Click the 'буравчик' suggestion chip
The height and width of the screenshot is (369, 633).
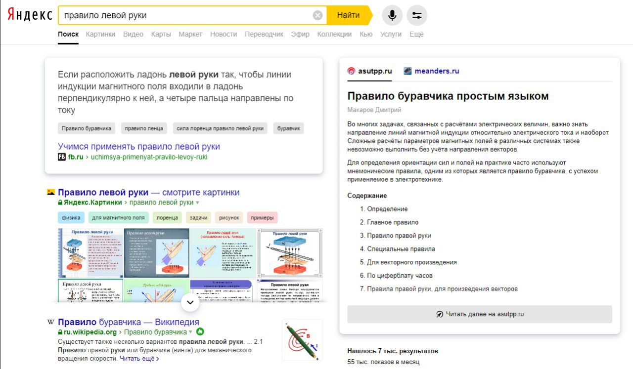(289, 128)
